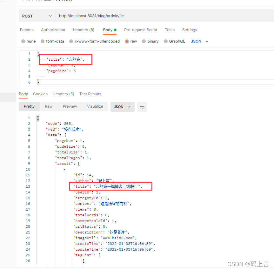The image size is (274, 270).
Task: Switch to Preview response view
Action: pyautogui.click(x=70, y=106)
